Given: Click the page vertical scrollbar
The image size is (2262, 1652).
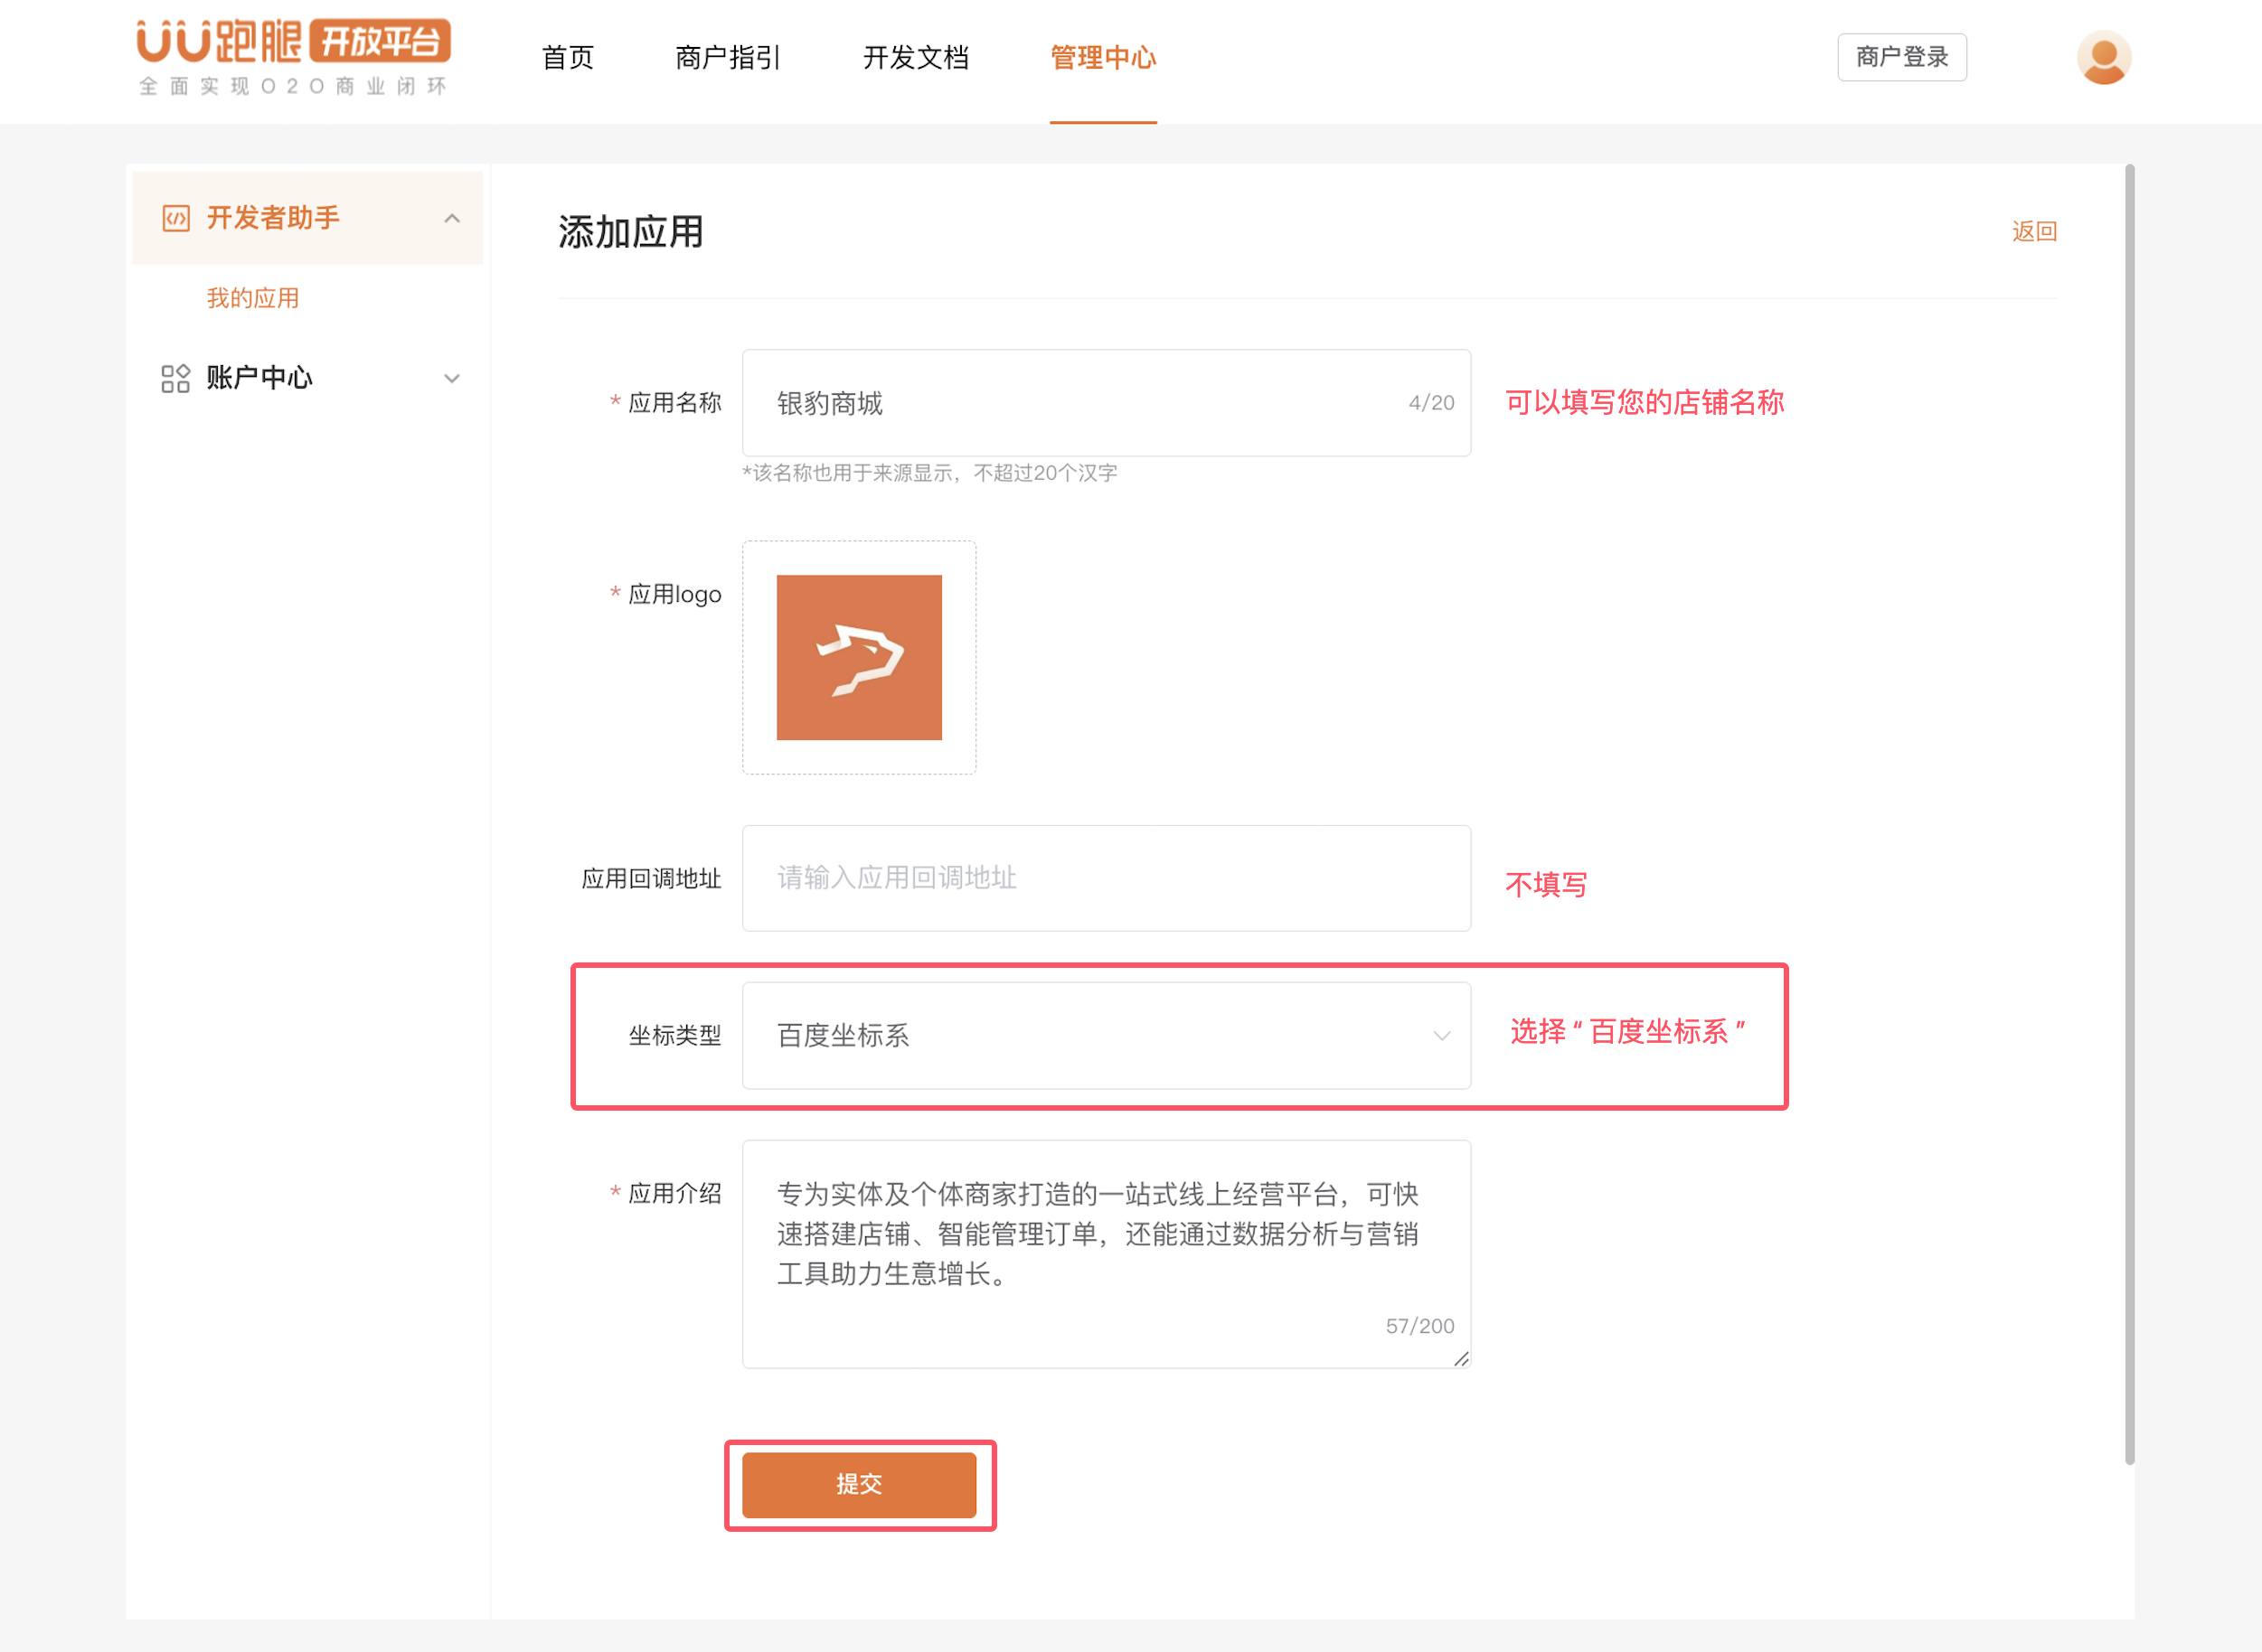Looking at the screenshot, I should pos(2129,815).
